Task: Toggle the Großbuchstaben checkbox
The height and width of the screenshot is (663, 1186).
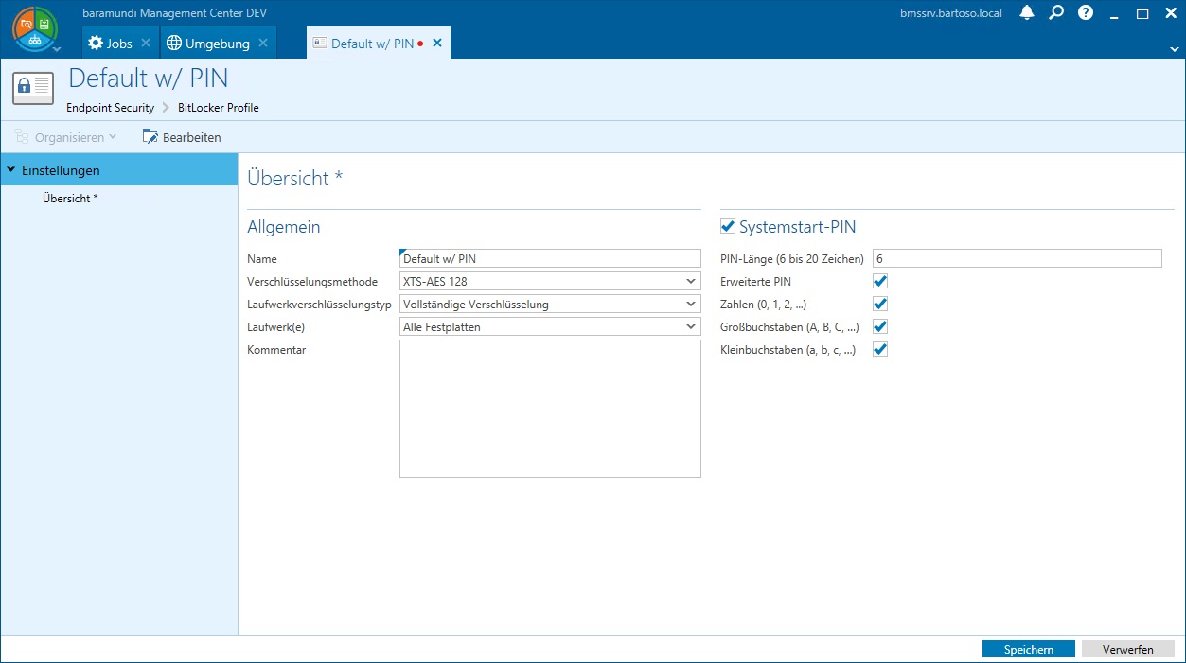Action: click(x=880, y=326)
